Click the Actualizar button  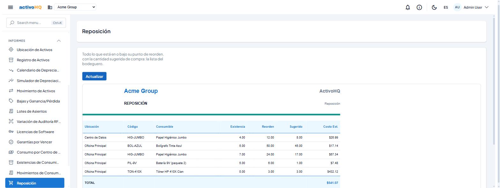coord(94,76)
